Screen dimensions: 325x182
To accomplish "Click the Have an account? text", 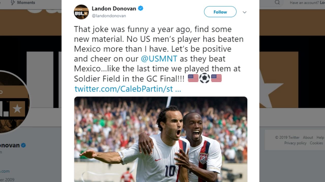I will tap(304, 3).
